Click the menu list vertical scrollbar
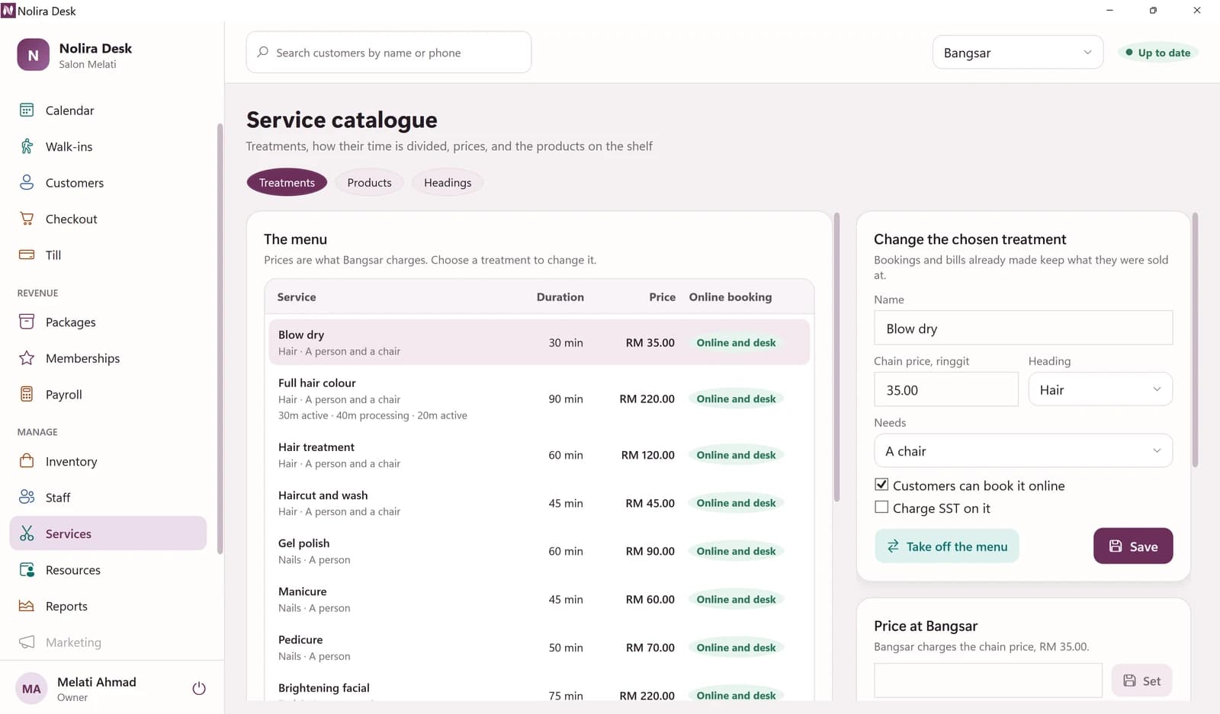The width and height of the screenshot is (1220, 714). tap(836, 358)
